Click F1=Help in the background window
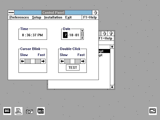 pyautogui.click(x=105, y=38)
